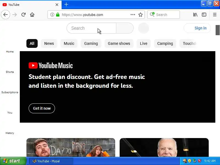Click the YouTube Music logo in banner
The width and height of the screenshot is (220, 165).
pos(51,65)
